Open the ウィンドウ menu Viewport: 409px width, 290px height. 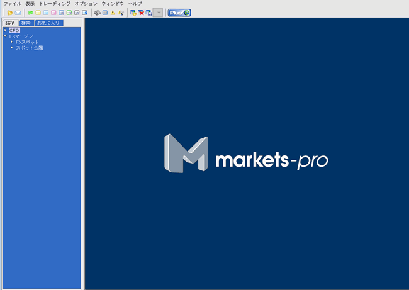click(113, 4)
